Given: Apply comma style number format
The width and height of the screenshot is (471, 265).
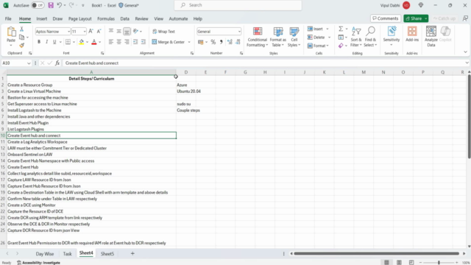Looking at the screenshot, I should tap(222, 42).
